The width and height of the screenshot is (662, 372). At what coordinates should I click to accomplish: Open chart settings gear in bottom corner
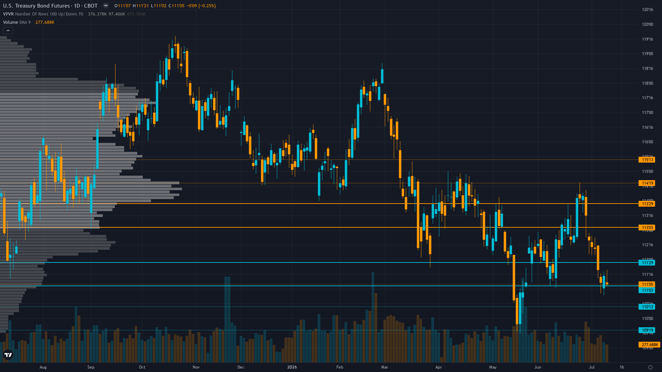pyautogui.click(x=650, y=367)
